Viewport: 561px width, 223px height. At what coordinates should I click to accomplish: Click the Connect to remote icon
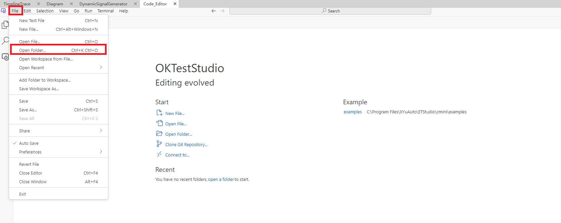tap(159, 154)
